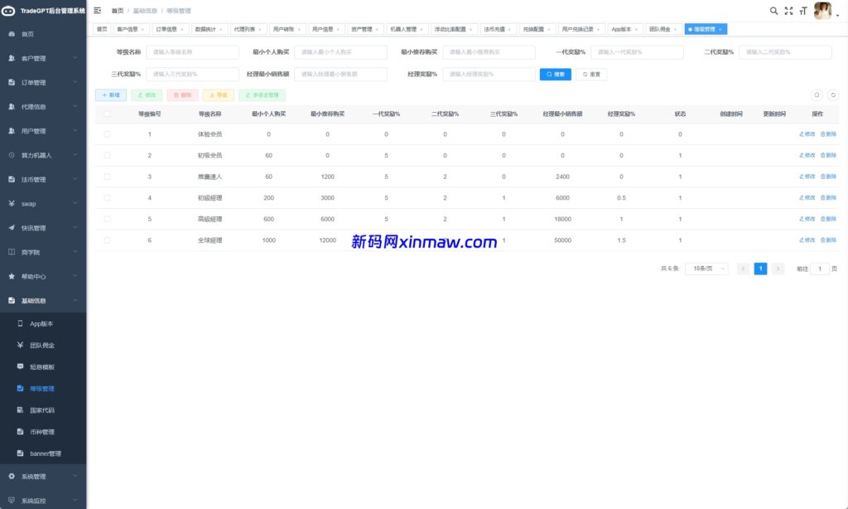Check the select-all checkbox in table header
Screen dimensions: 848x509
pyautogui.click(x=106, y=114)
